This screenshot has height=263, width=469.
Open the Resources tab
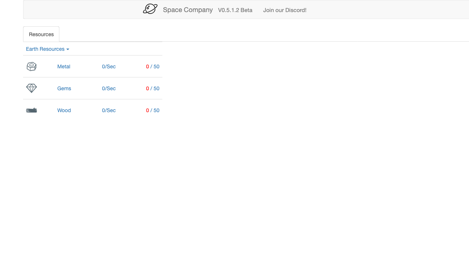[x=41, y=34]
